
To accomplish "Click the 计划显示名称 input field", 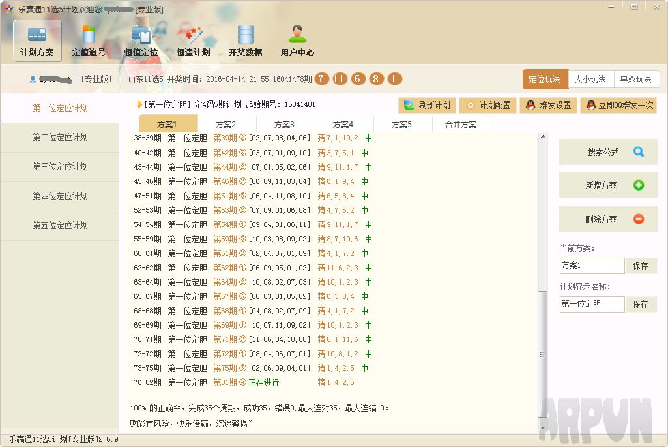I will (x=592, y=303).
